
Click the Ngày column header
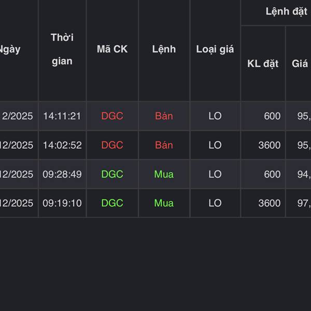[9, 49]
